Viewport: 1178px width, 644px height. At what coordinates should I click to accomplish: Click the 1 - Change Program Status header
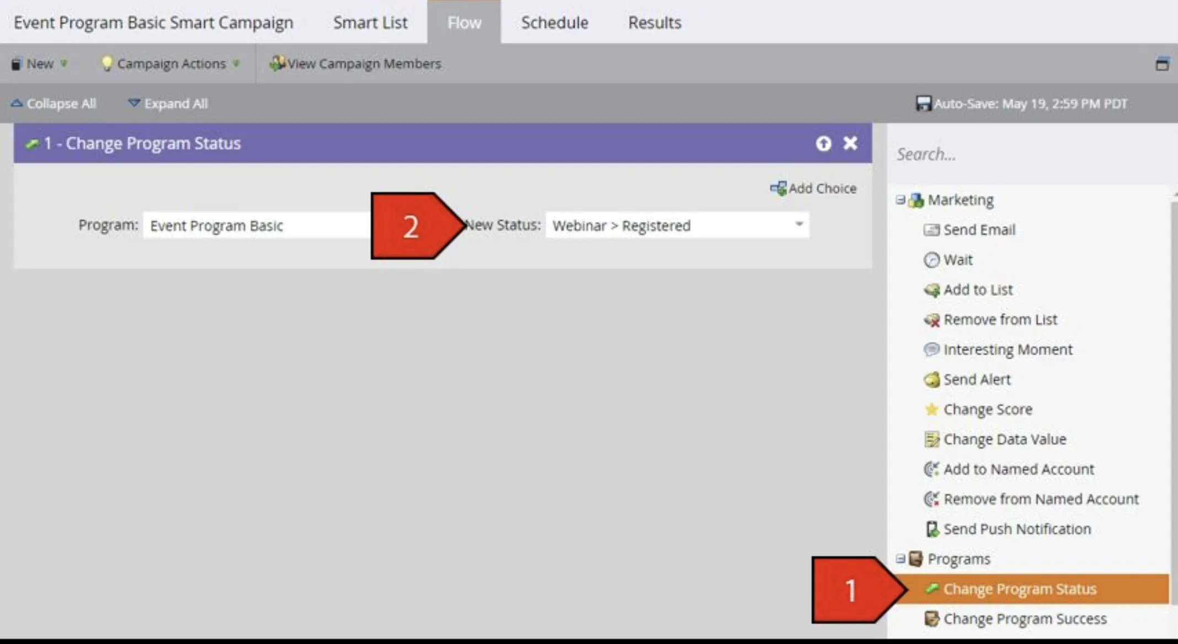click(443, 143)
